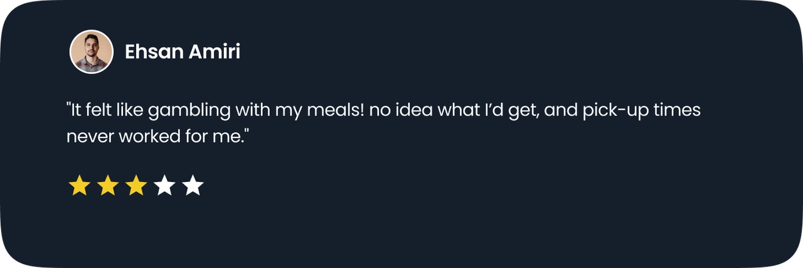The height and width of the screenshot is (268, 803).
Task: Click the word "times" ending the first line
Action: tap(676, 111)
